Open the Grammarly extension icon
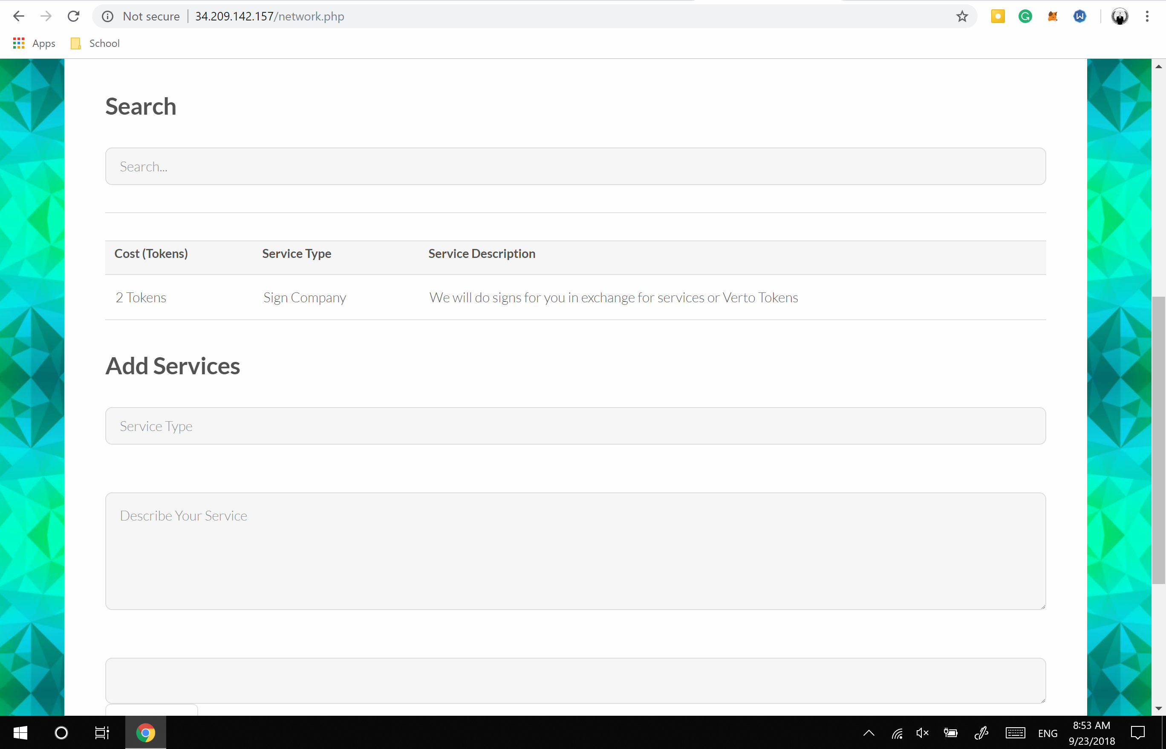 [x=1025, y=17]
